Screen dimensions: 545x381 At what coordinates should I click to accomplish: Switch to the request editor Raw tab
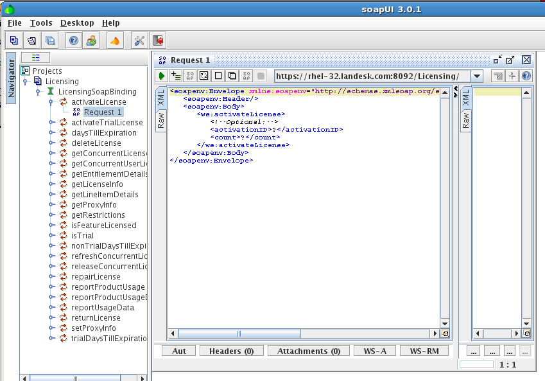161,120
